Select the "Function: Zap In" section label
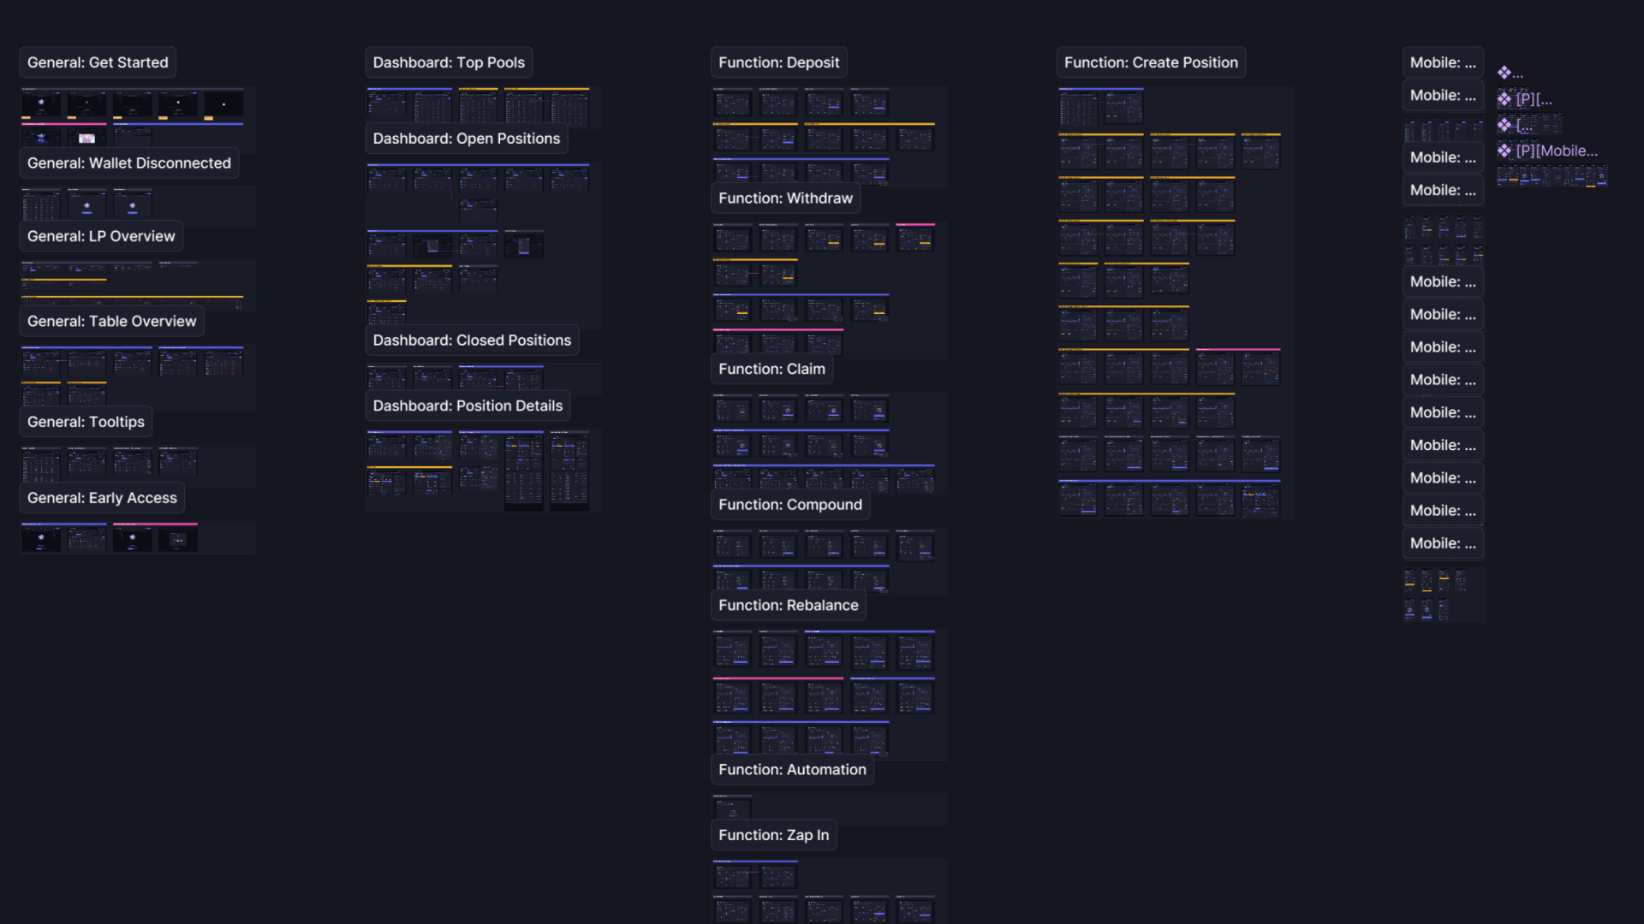 click(x=773, y=834)
